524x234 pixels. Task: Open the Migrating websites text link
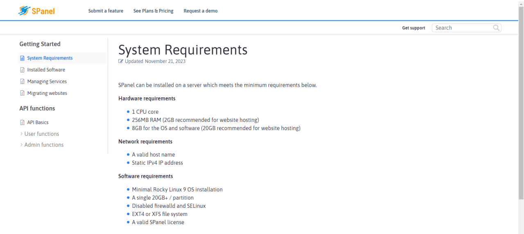[47, 93]
